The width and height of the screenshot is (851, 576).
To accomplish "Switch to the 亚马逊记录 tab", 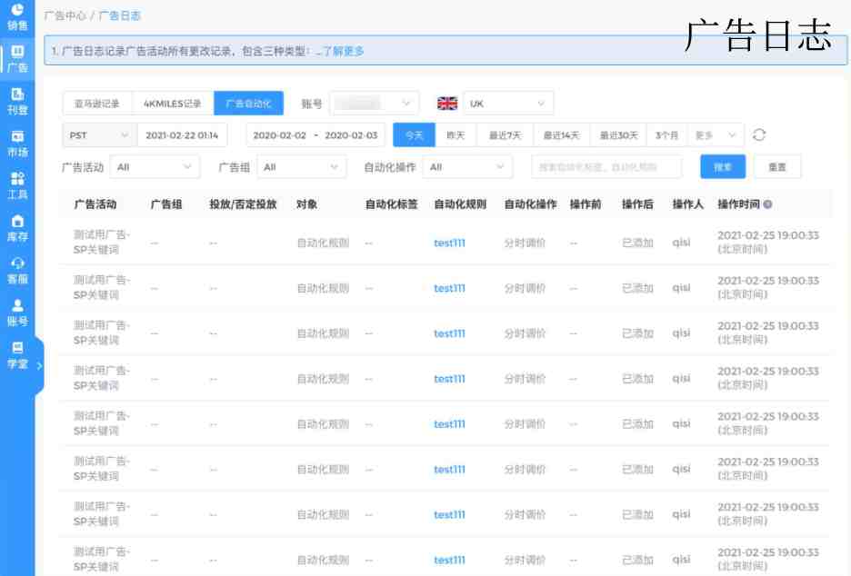I will click(97, 104).
